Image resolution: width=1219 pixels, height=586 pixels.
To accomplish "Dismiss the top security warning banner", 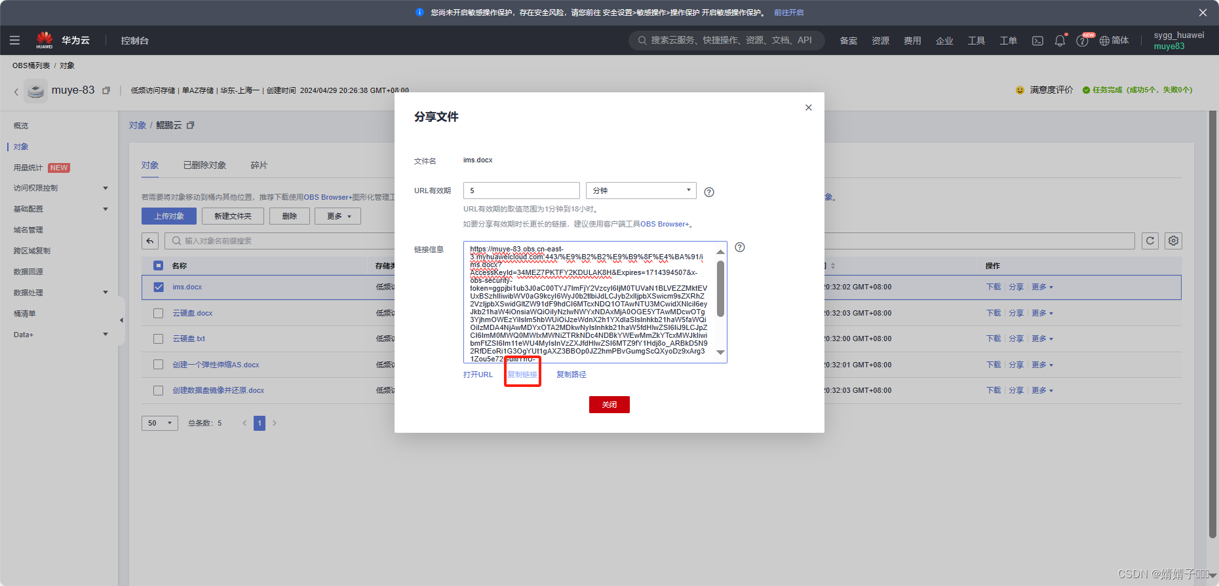I will click(1203, 12).
